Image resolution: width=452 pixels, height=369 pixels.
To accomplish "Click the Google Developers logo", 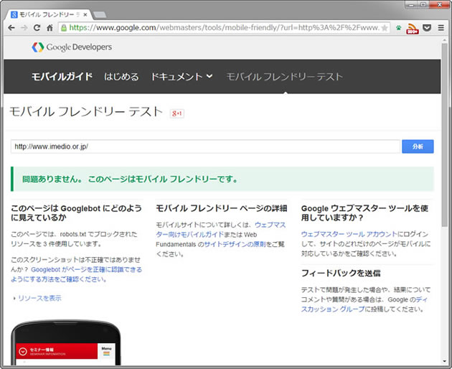I will click(x=72, y=47).
